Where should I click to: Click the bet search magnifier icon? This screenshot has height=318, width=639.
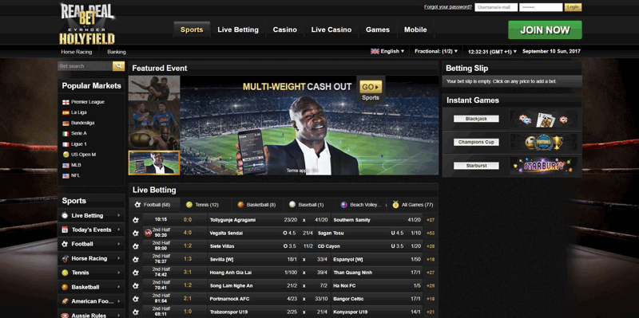(118, 66)
